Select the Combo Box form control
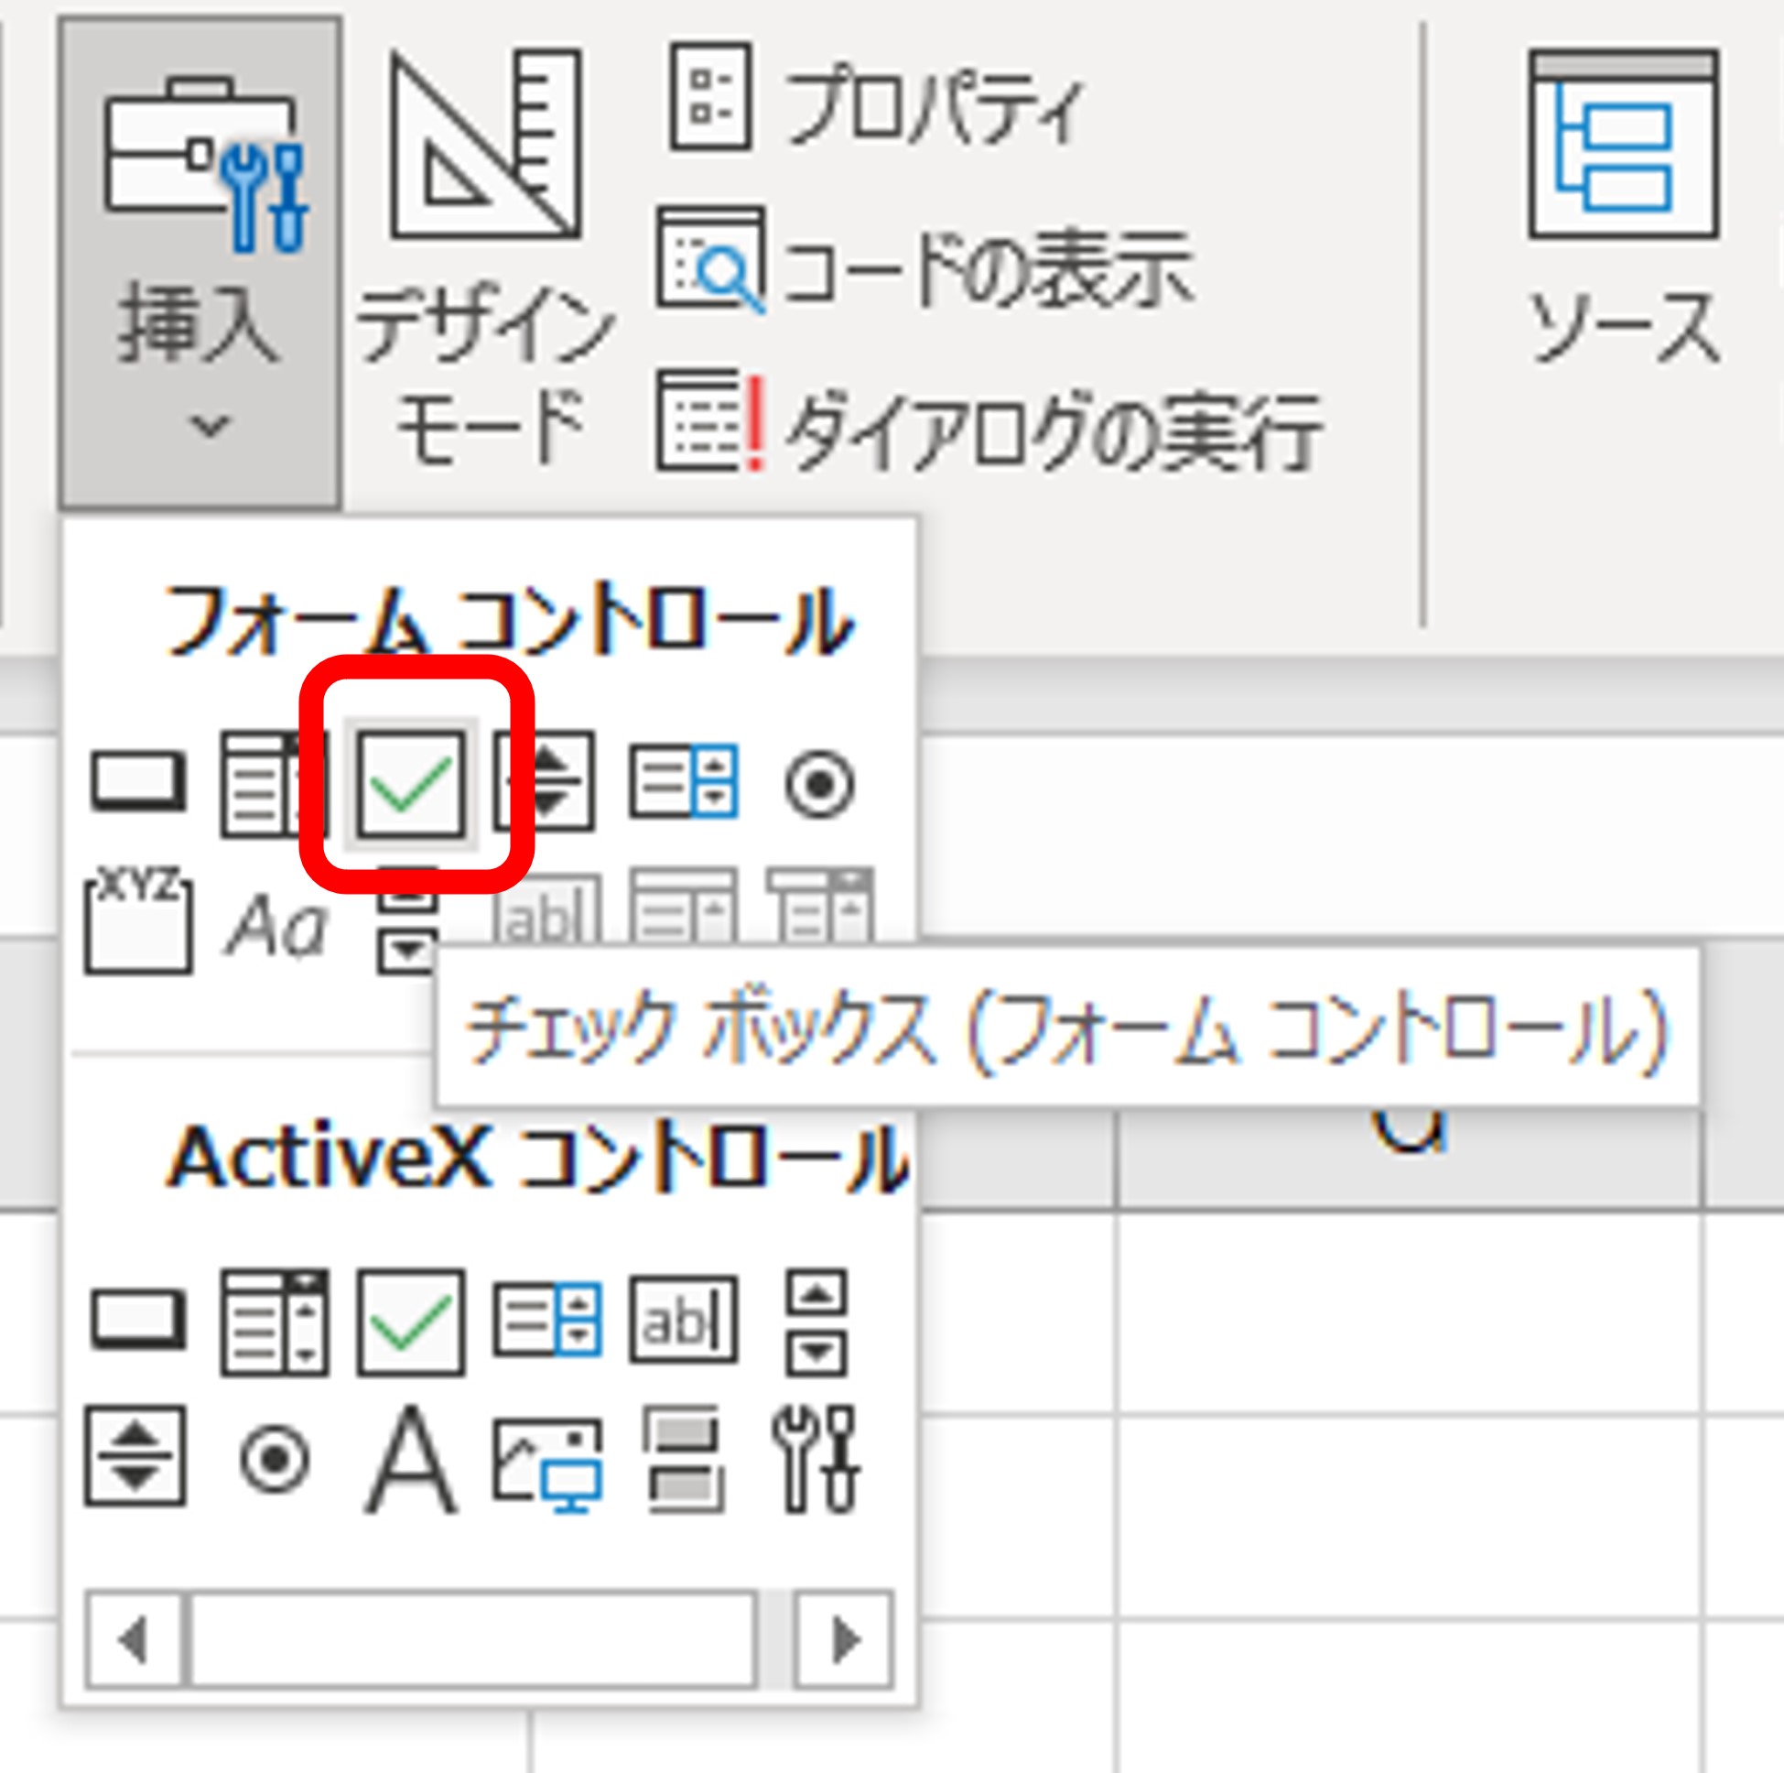The image size is (1784, 1773). pos(273,780)
